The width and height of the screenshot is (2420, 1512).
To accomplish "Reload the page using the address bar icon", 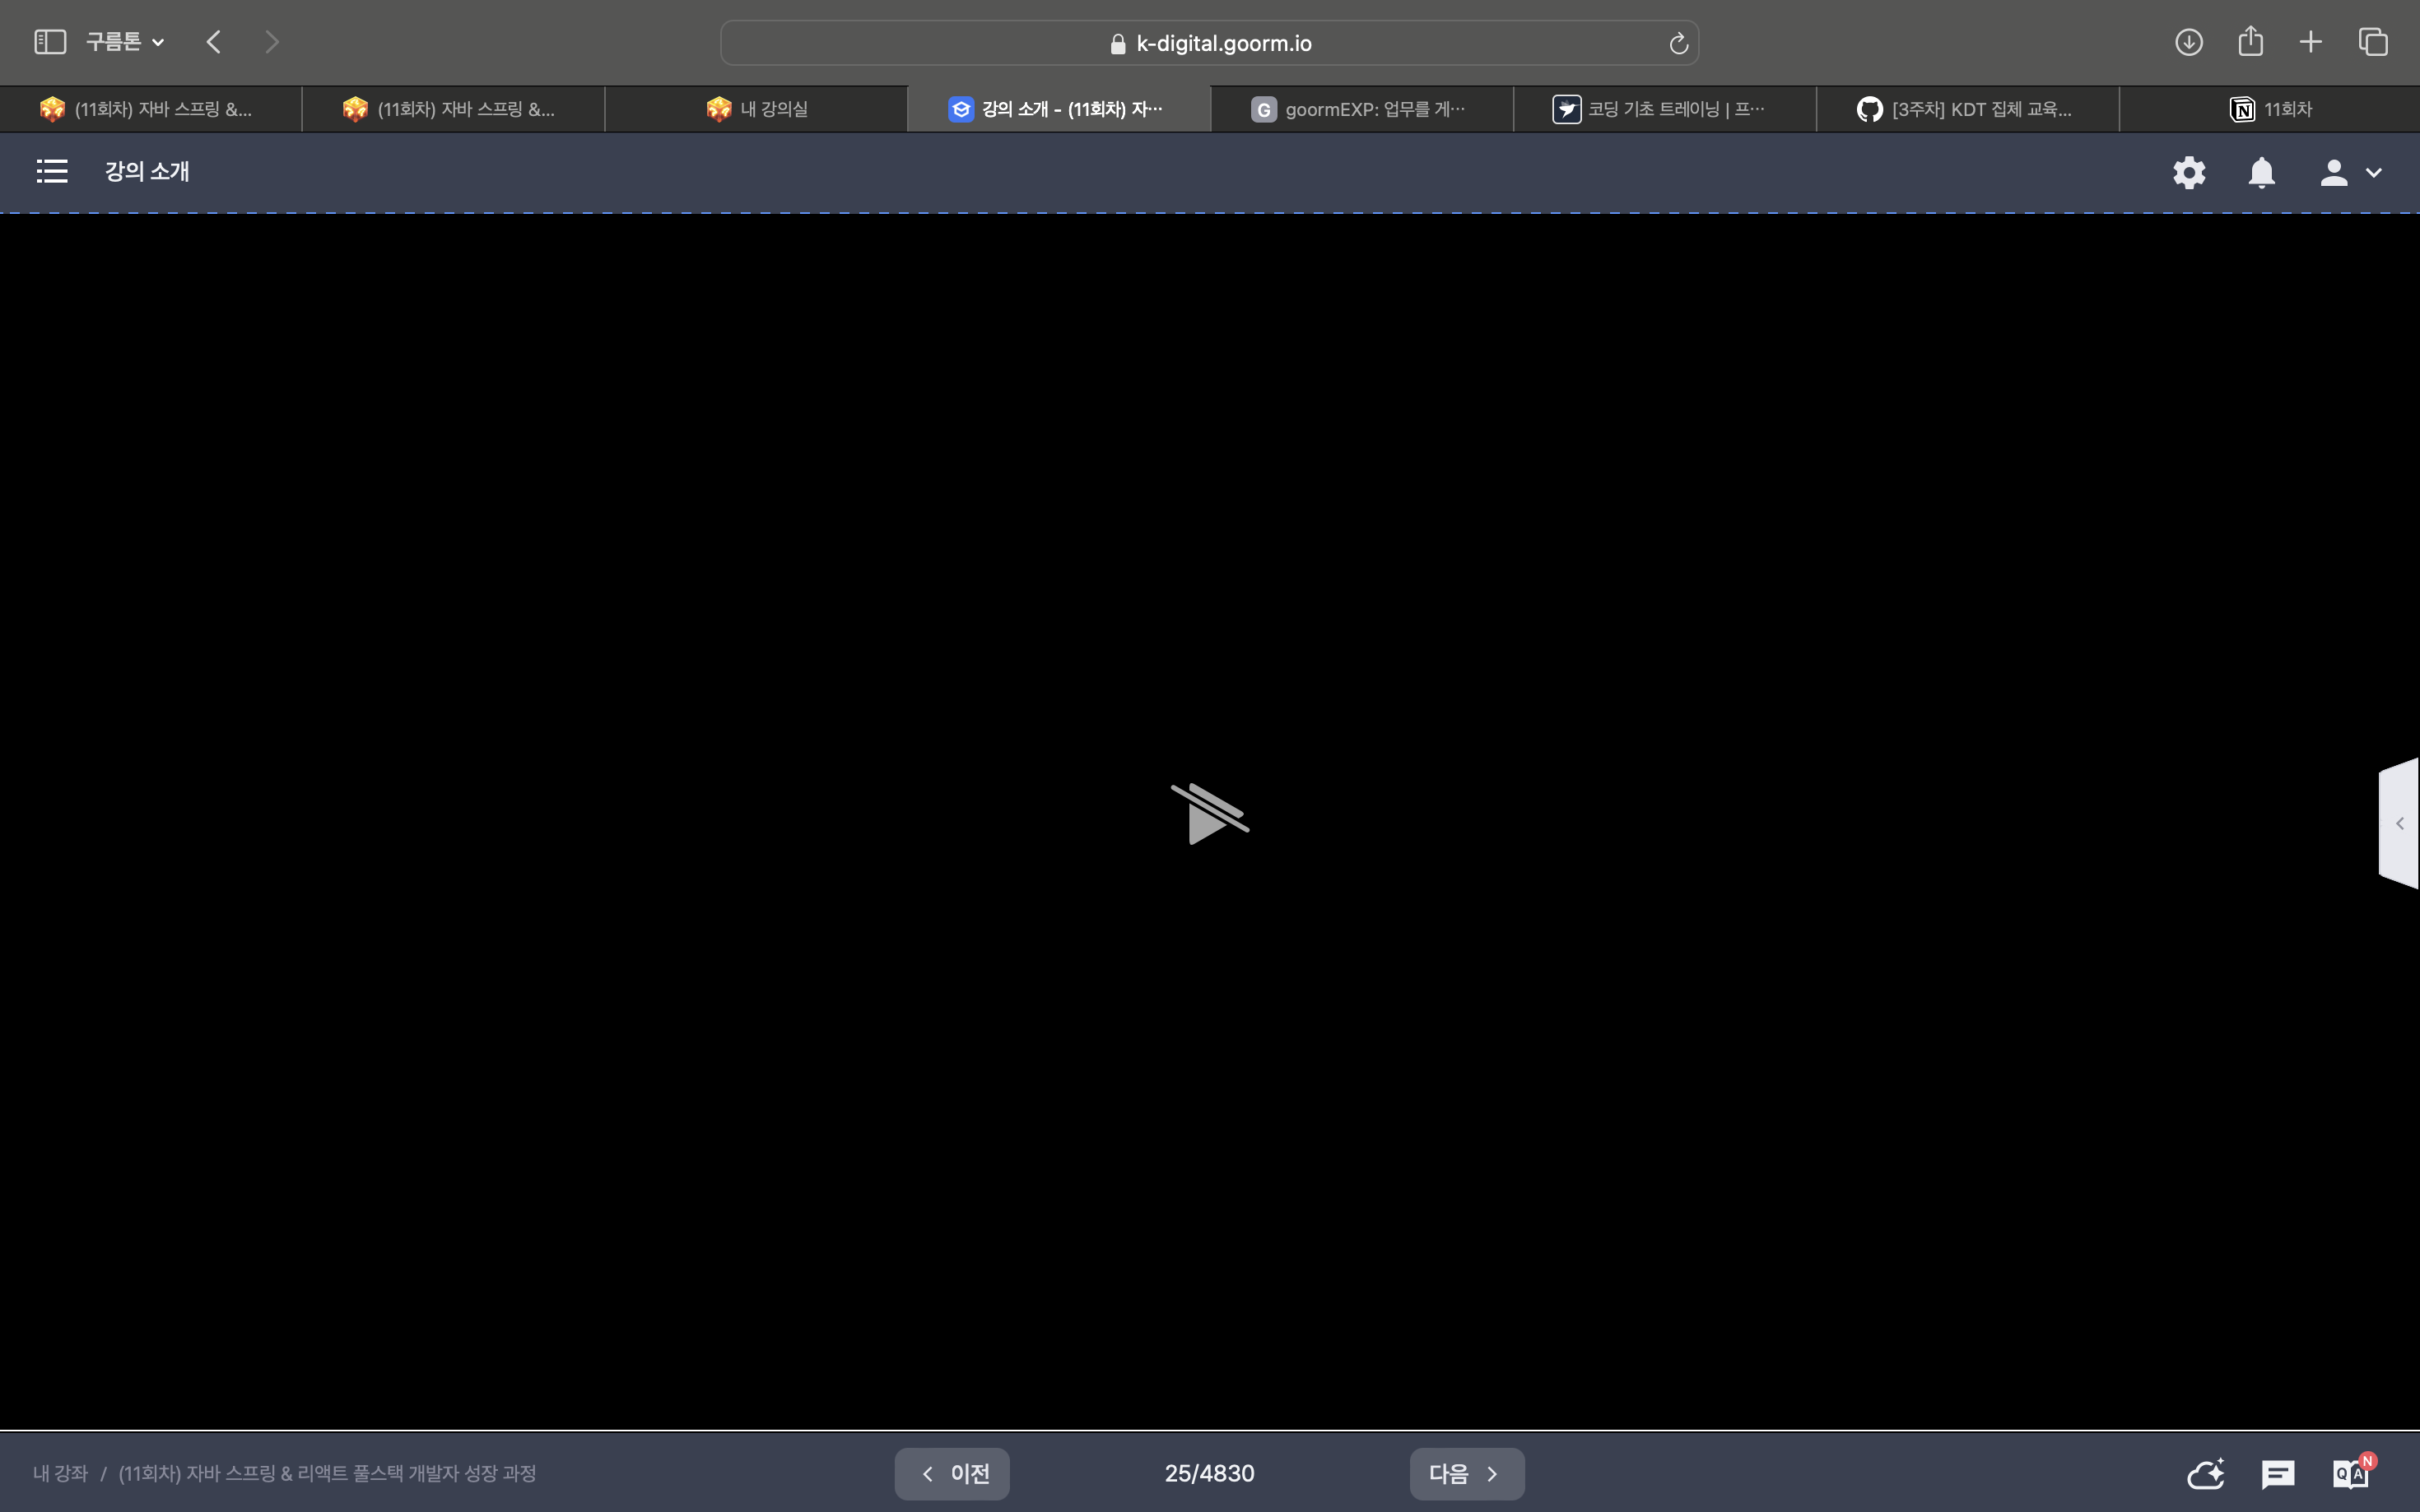I will pyautogui.click(x=1678, y=43).
